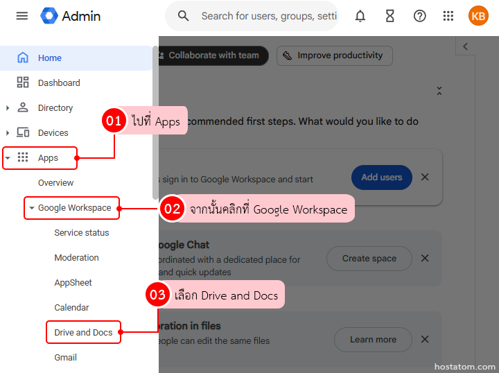The width and height of the screenshot is (499, 373).
Task: Go to Home in the sidebar
Action: pos(76,58)
